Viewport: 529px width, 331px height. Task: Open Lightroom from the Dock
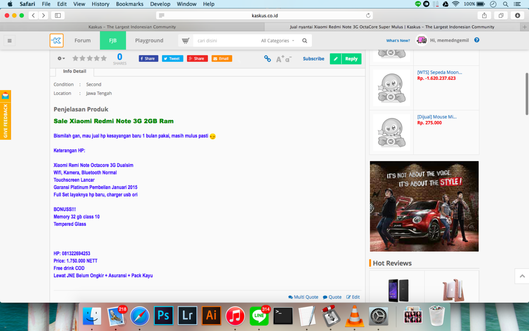[187, 316]
